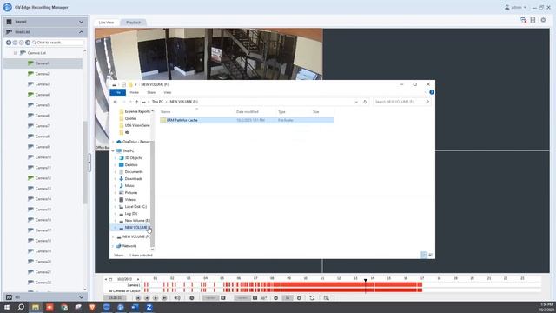Click the Explorer refresh button
Viewport: 556px width, 313px height.
point(365,102)
